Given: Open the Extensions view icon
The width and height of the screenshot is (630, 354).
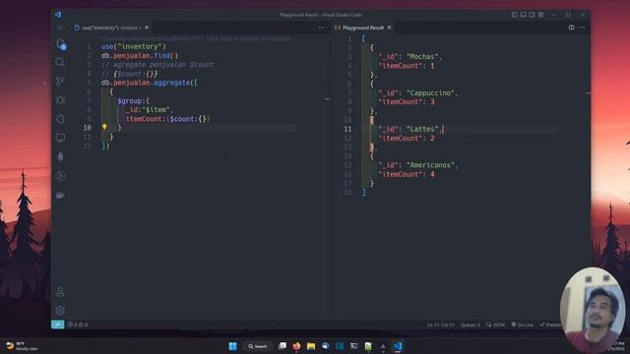Looking at the screenshot, I should point(60,119).
